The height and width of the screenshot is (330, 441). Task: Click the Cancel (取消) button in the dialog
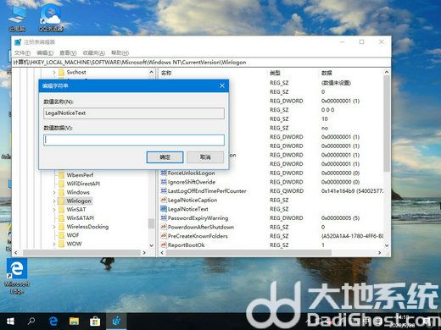(x=205, y=157)
